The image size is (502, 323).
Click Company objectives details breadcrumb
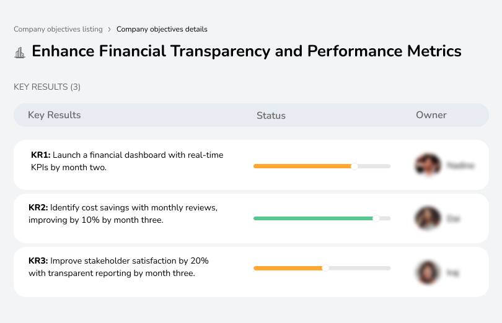[162, 29]
